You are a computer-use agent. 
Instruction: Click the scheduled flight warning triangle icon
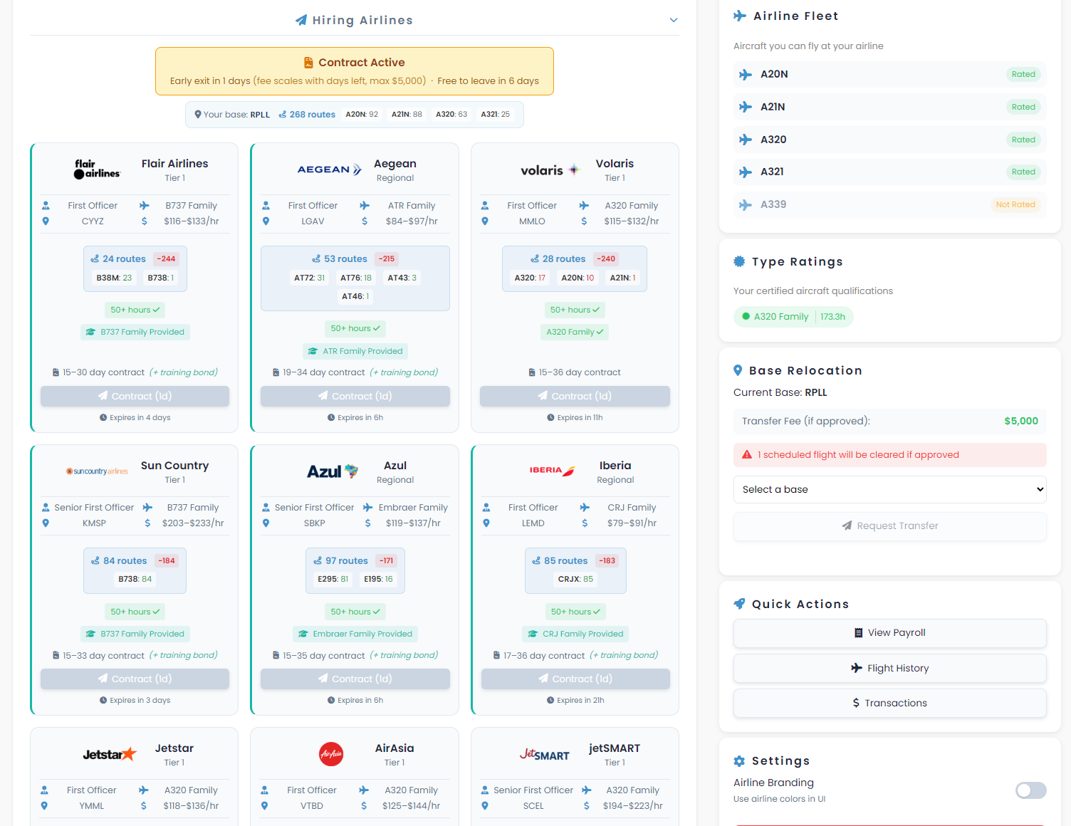(747, 454)
